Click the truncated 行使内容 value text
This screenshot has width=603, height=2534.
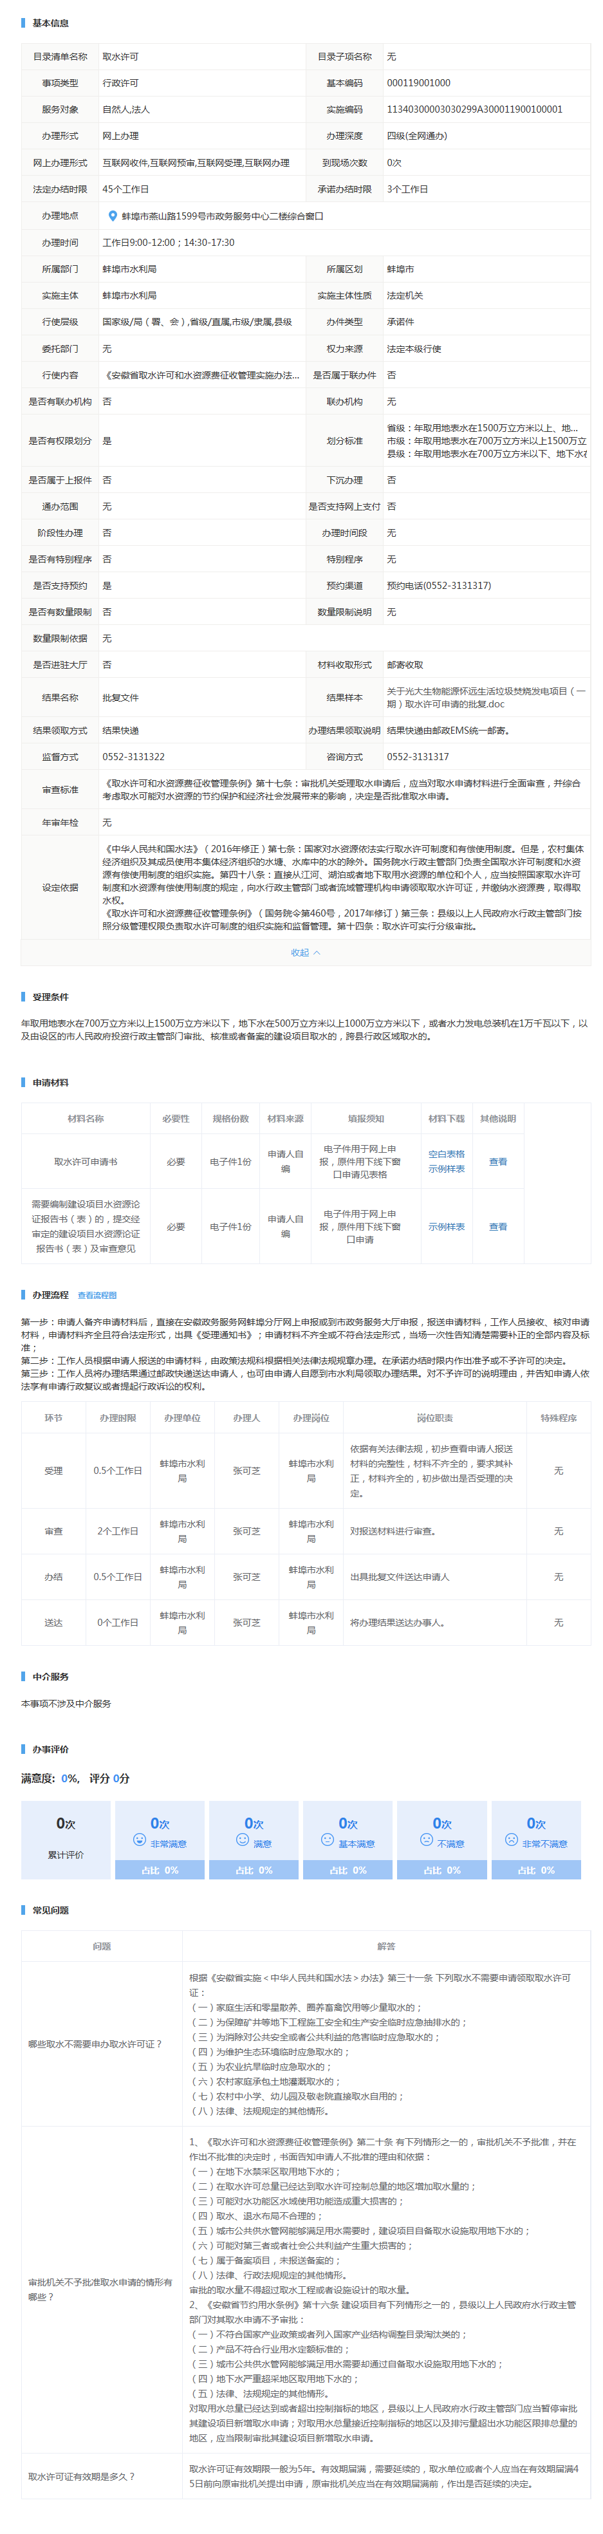[201, 375]
